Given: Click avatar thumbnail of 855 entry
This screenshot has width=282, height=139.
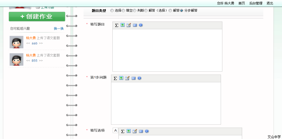Looking at the screenshot, I should pyautogui.click(x=16, y=59).
